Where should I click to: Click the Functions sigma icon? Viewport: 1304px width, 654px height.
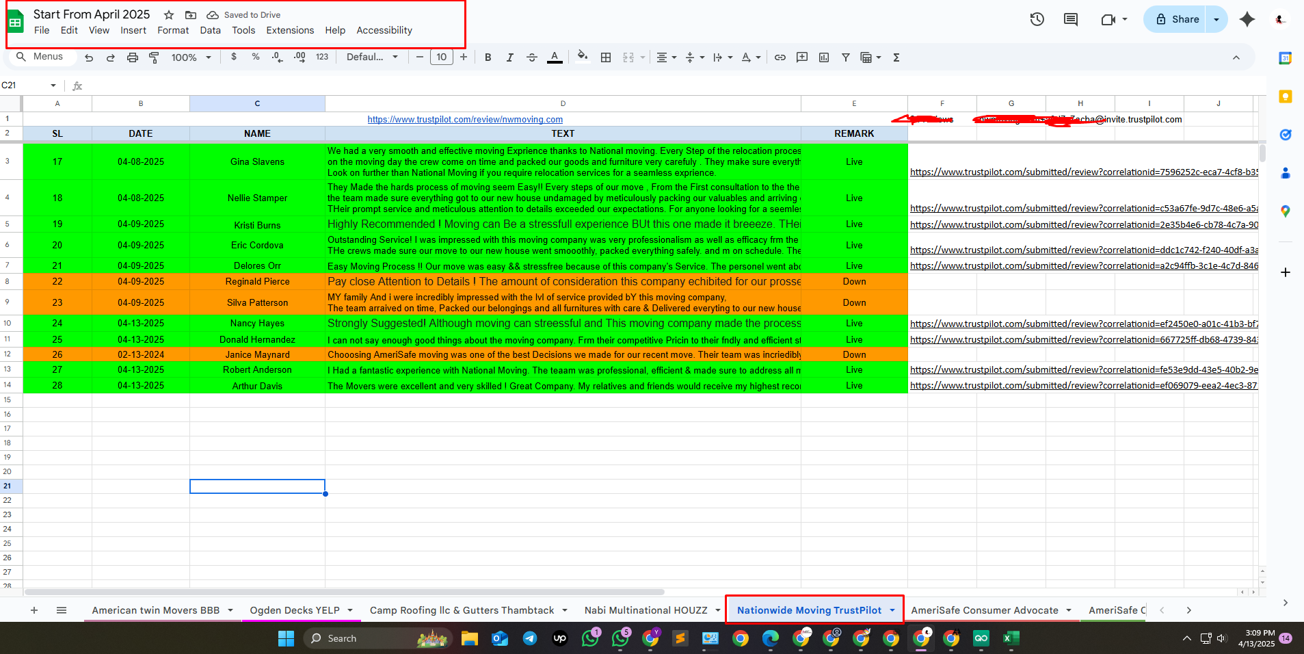pyautogui.click(x=896, y=57)
